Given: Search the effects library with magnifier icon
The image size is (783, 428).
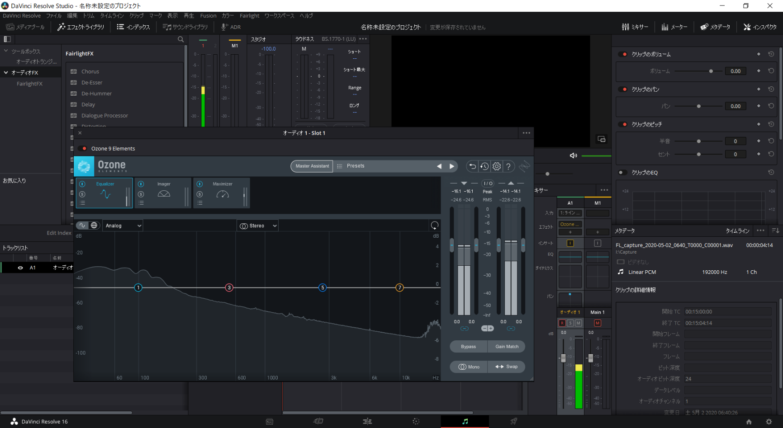Looking at the screenshot, I should 181,39.
